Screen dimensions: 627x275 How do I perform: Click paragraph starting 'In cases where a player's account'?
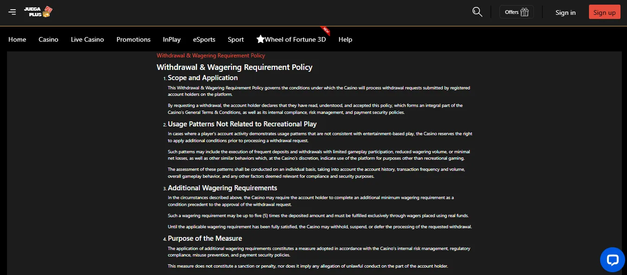tap(320, 137)
